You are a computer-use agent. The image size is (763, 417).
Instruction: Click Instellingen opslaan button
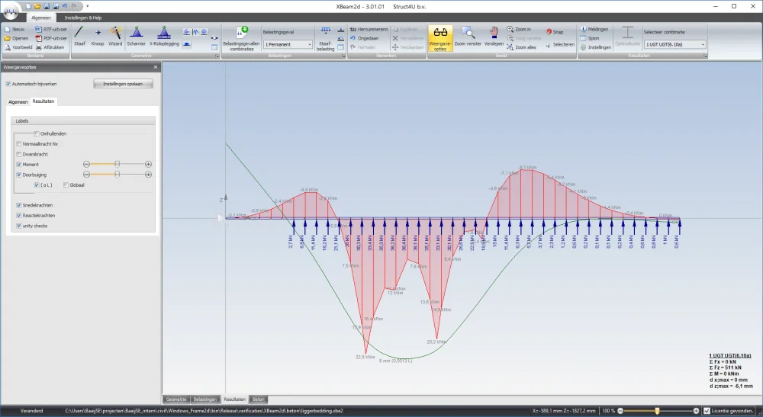point(123,84)
